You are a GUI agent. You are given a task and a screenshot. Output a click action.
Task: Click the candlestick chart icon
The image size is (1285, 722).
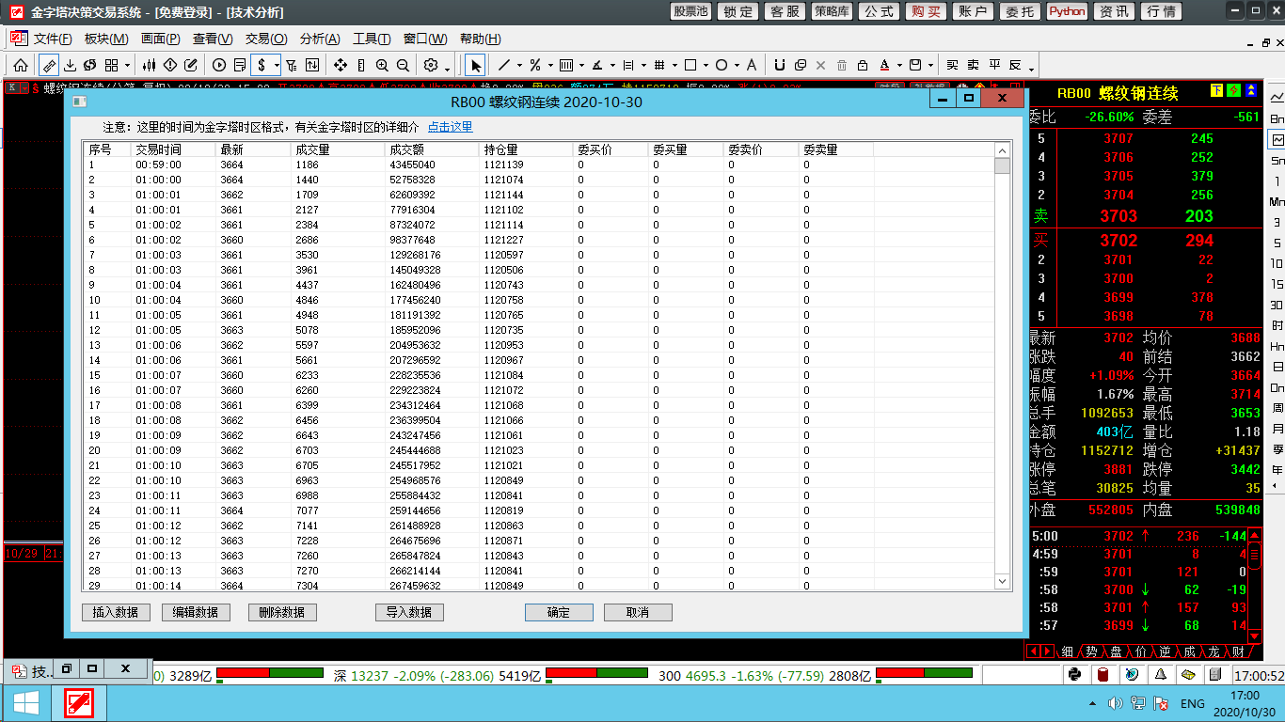tap(149, 65)
